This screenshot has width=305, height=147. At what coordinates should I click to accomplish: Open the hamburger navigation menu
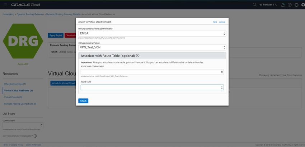click(x=5, y=5)
